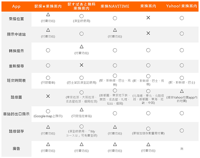Click the 駅探 triangle in the 乘搭位置 row
Screen dimensions: 200x158
(48, 15)
